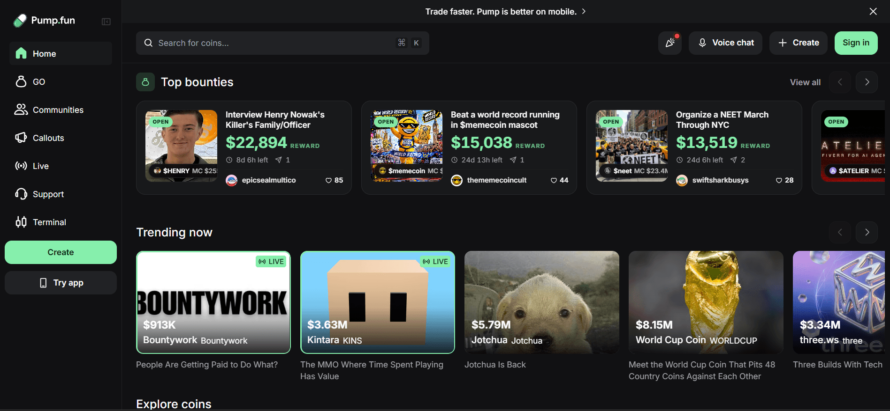Image resolution: width=890 pixels, height=411 pixels.
Task: Click Sign in
Action: click(x=856, y=43)
